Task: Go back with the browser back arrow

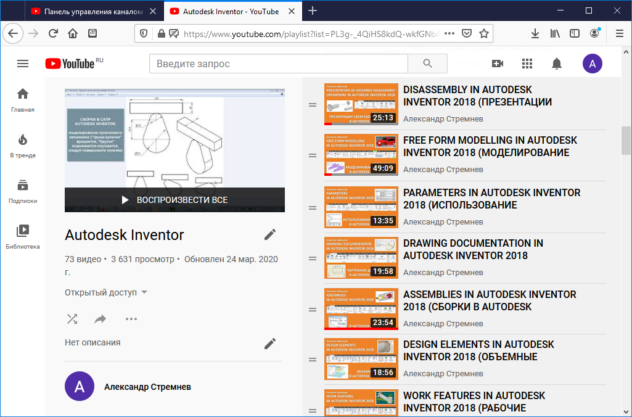Action: tap(13, 33)
